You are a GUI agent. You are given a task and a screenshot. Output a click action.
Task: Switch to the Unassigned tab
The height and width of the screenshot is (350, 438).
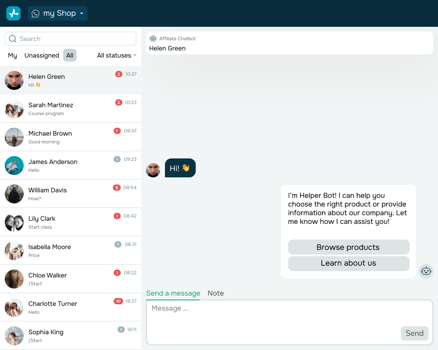[x=42, y=55]
